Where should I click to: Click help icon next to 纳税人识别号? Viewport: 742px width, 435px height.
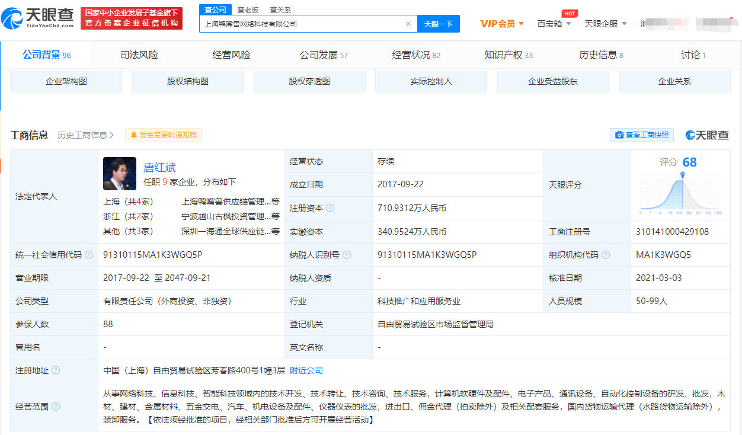(347, 255)
